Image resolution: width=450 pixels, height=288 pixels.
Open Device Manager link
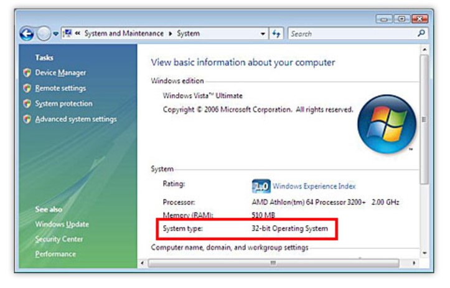(x=60, y=73)
